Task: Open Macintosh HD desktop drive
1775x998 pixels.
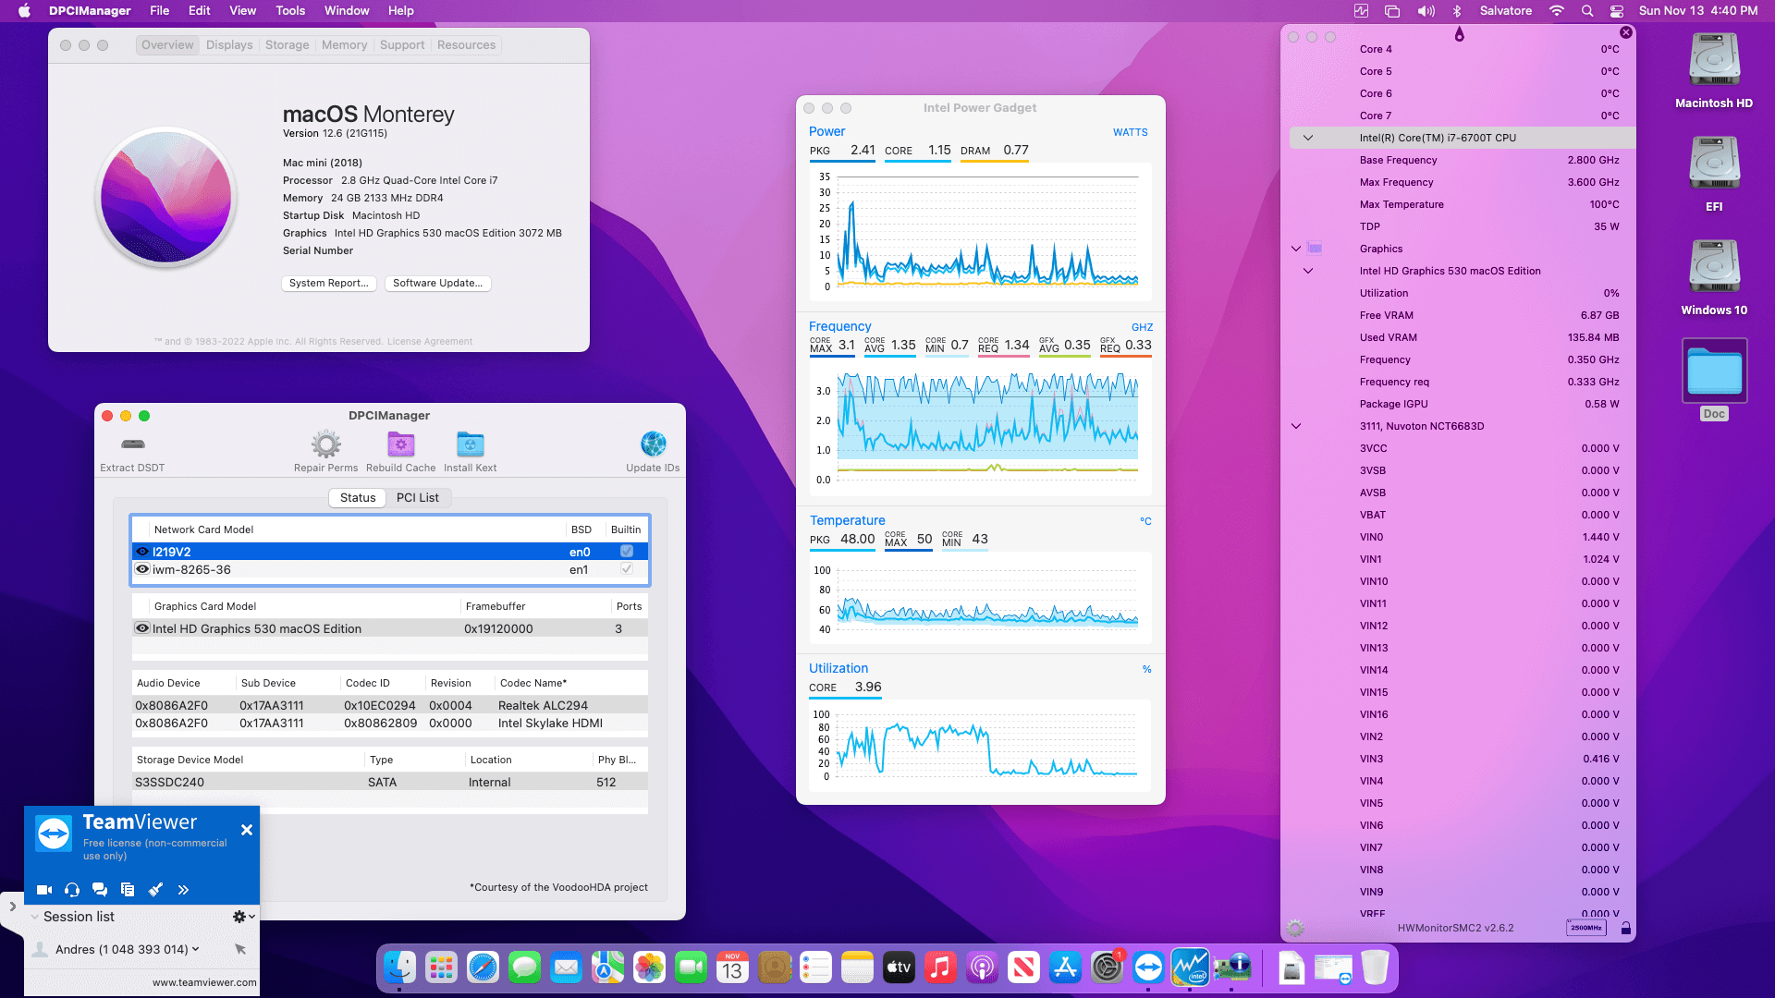Action: click(1714, 61)
